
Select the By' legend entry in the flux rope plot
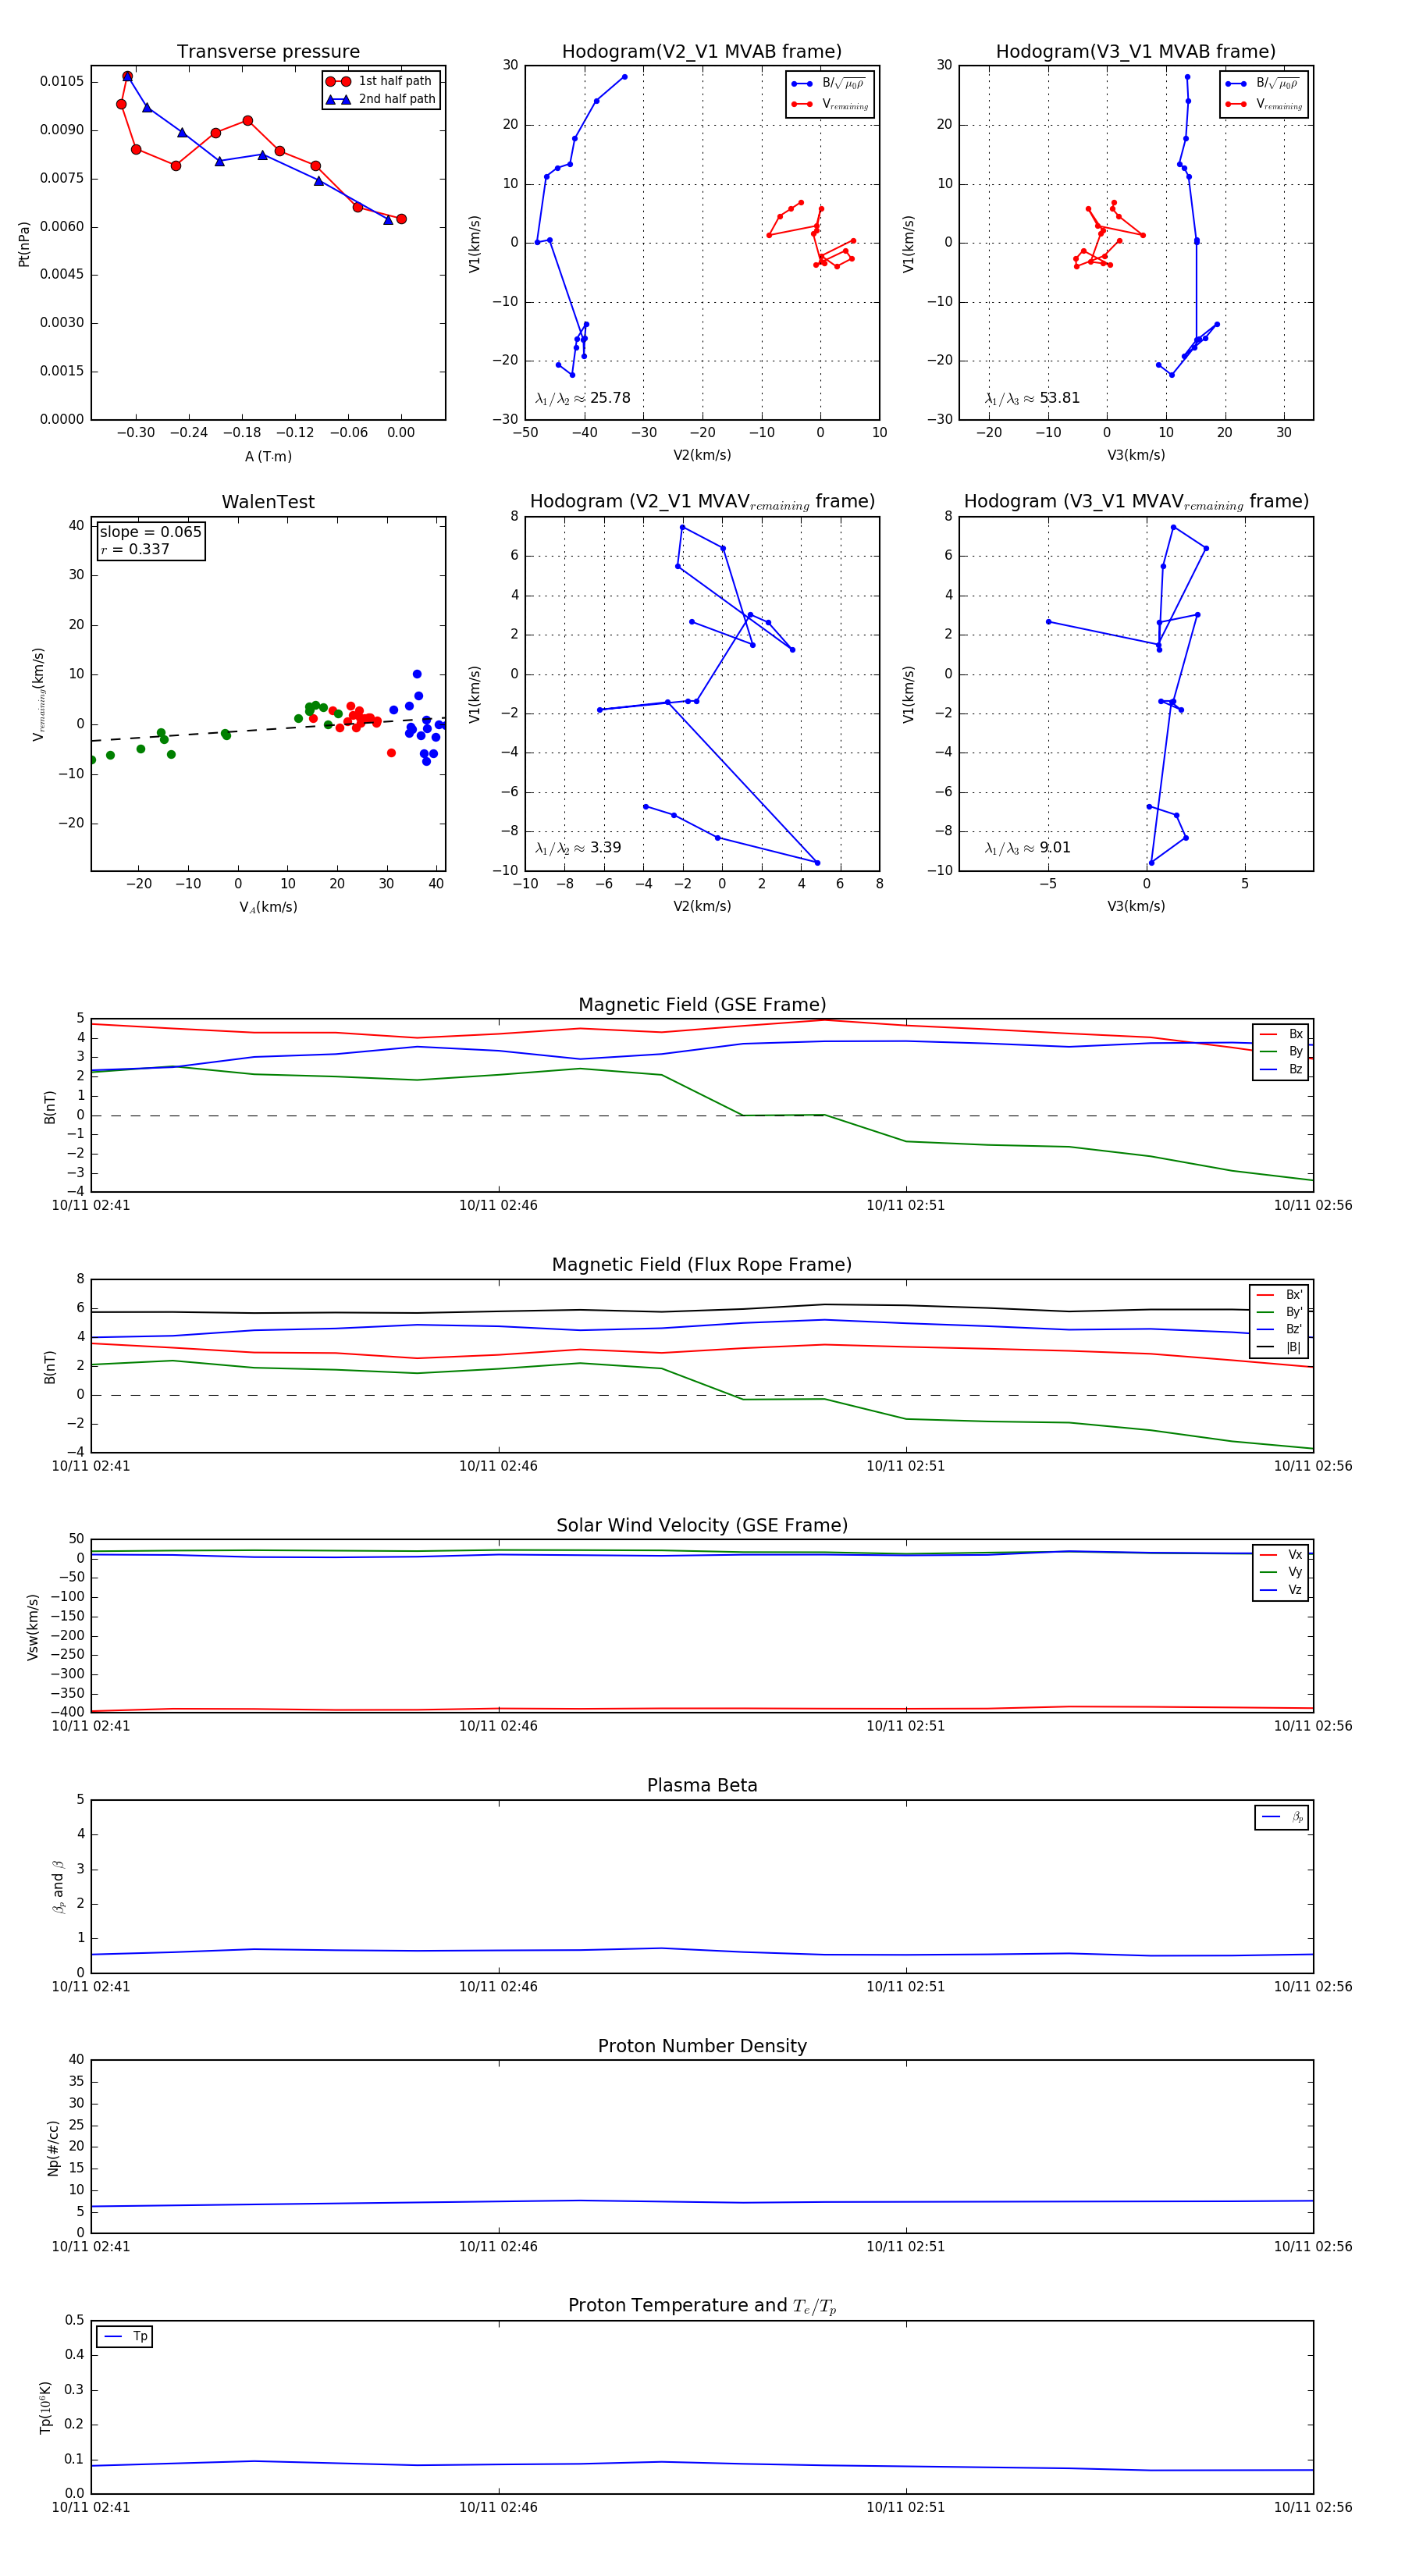coord(1279,1312)
